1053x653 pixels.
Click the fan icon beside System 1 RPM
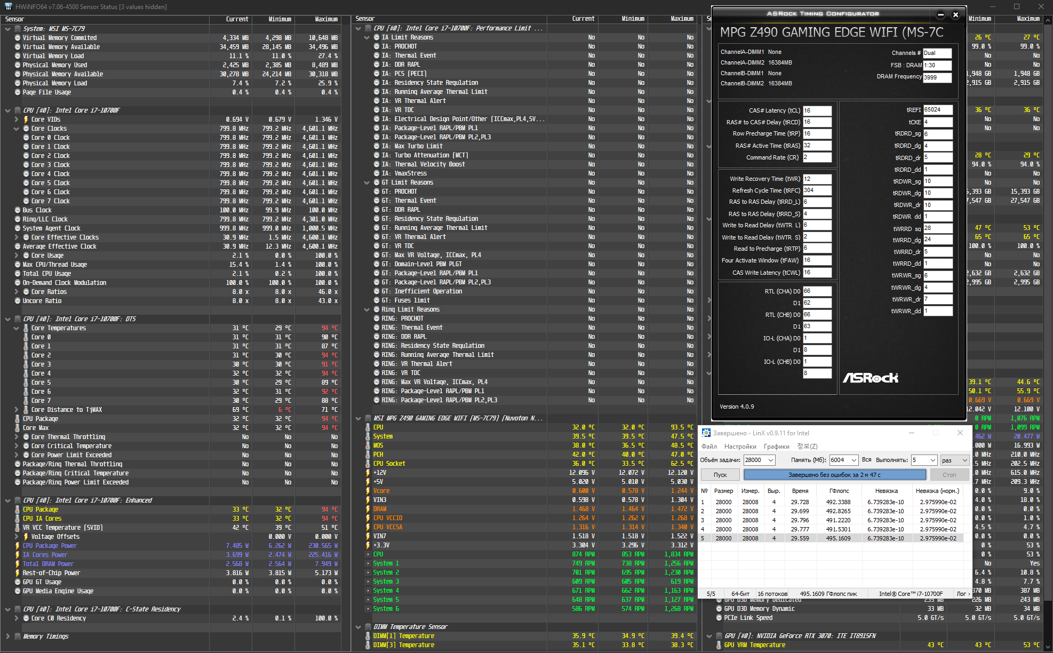click(x=368, y=563)
